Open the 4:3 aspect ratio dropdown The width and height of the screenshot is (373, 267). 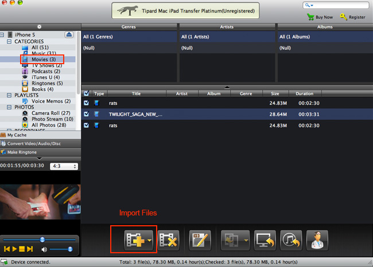click(x=64, y=166)
